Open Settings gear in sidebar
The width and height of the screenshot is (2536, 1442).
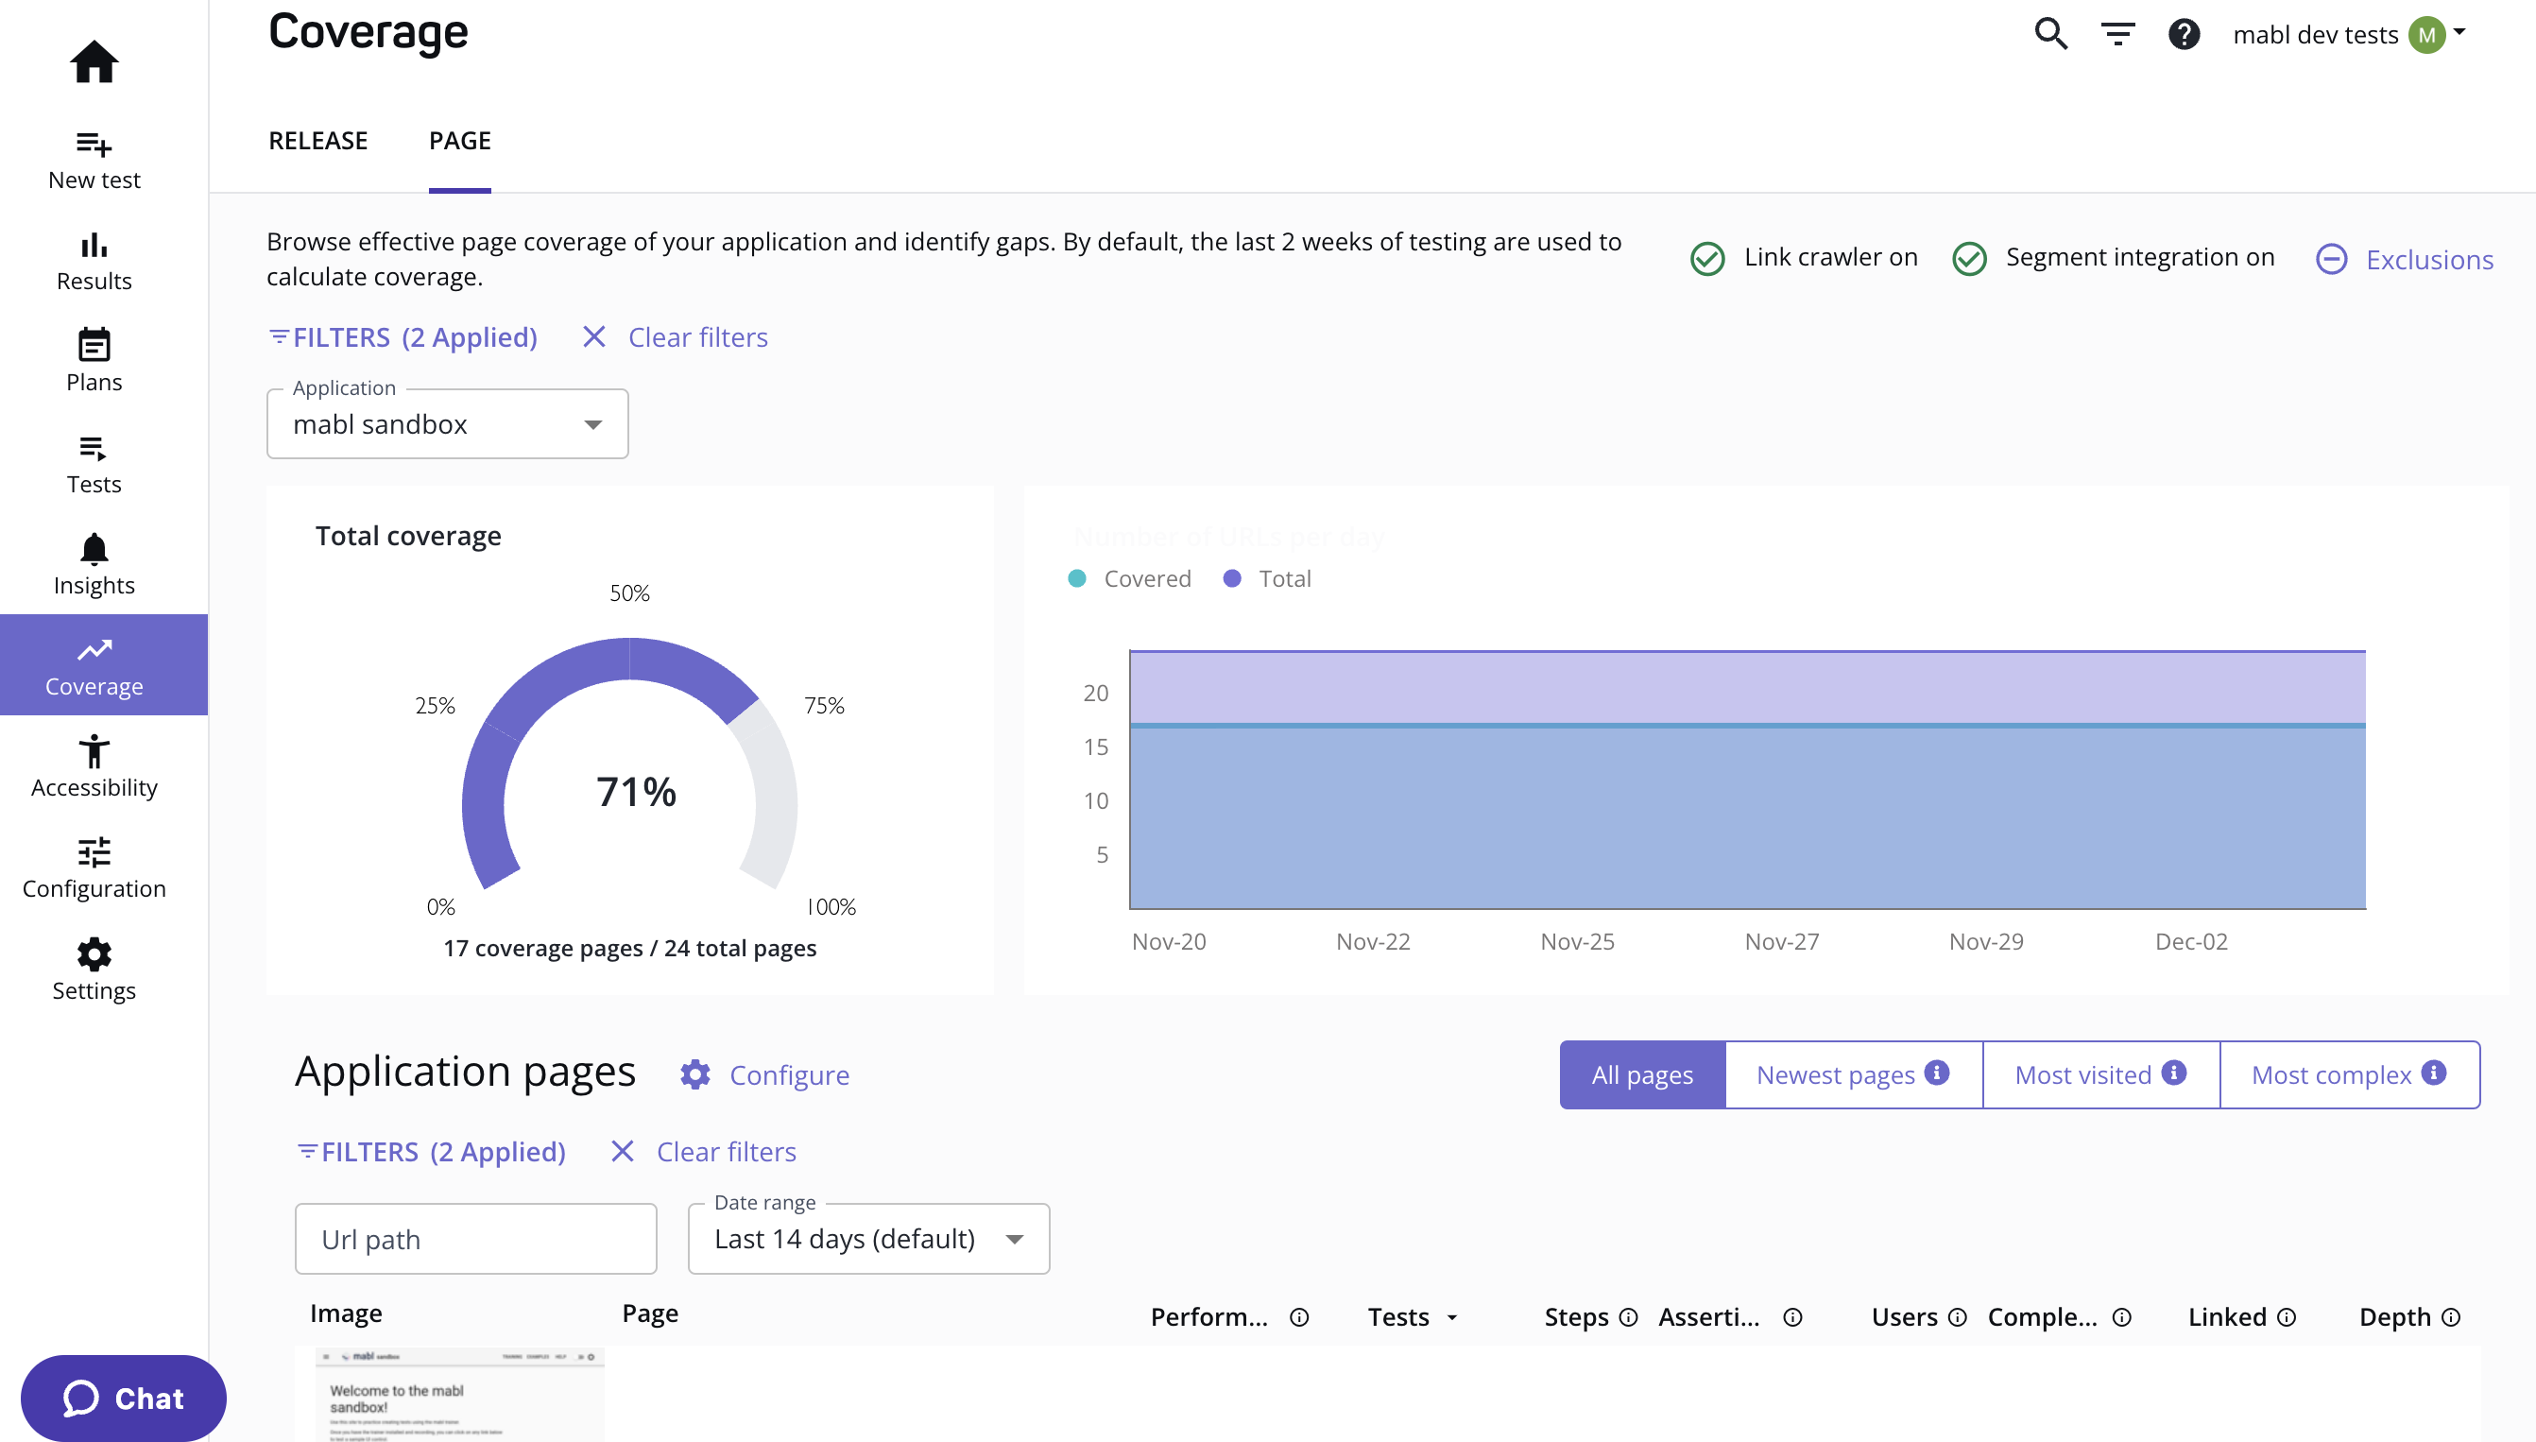point(94,970)
